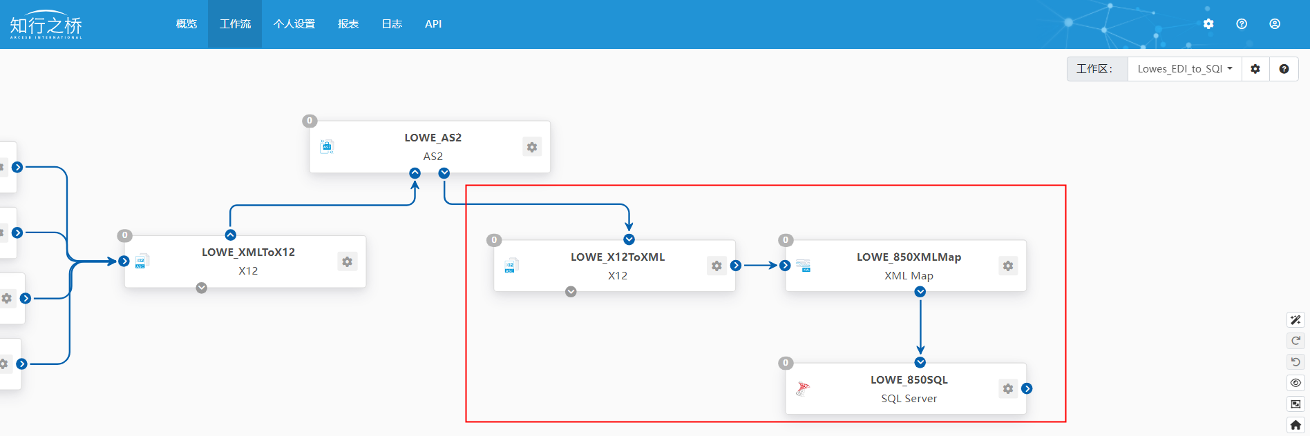
Task: Open settings gear on the LOWE_XMLToX12 connector
Action: (x=348, y=261)
